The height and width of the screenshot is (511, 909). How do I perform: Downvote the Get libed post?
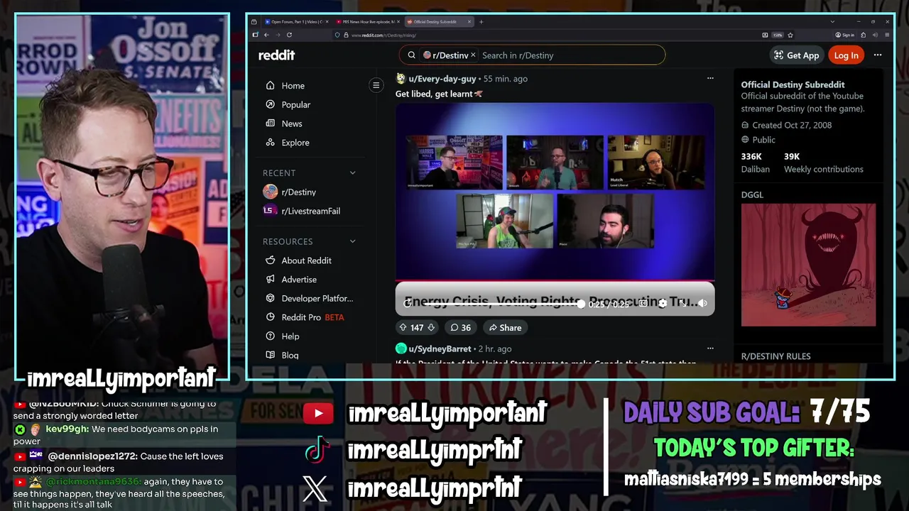click(430, 328)
